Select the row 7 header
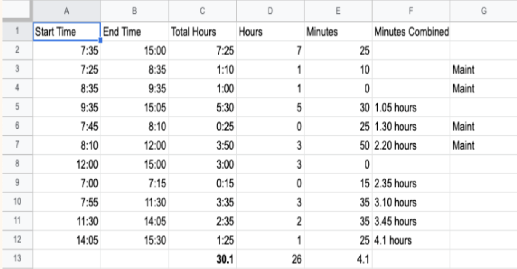The image size is (517, 269). coord(17,145)
